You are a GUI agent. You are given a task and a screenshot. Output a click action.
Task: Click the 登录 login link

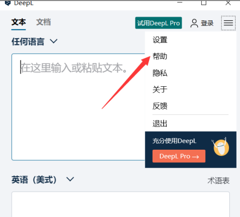click(207, 23)
